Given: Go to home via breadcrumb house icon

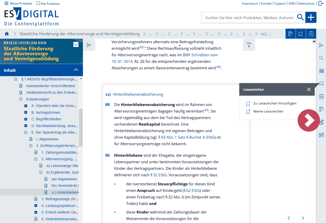Looking at the screenshot, I should [7, 34].
